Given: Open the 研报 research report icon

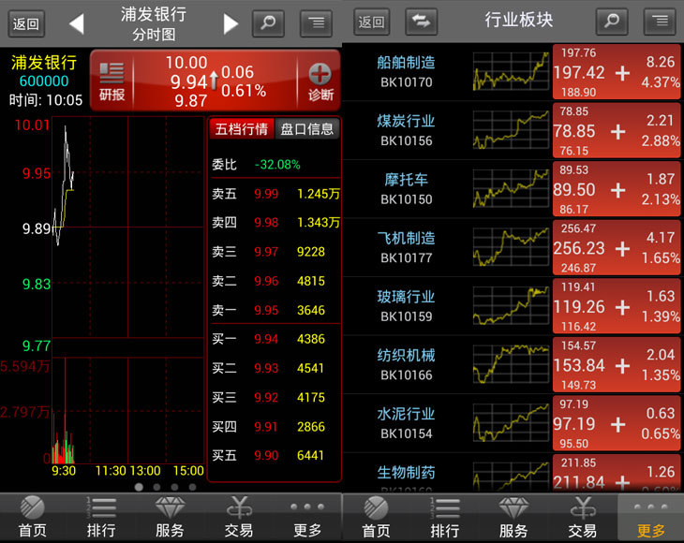Looking at the screenshot, I should coord(112,81).
